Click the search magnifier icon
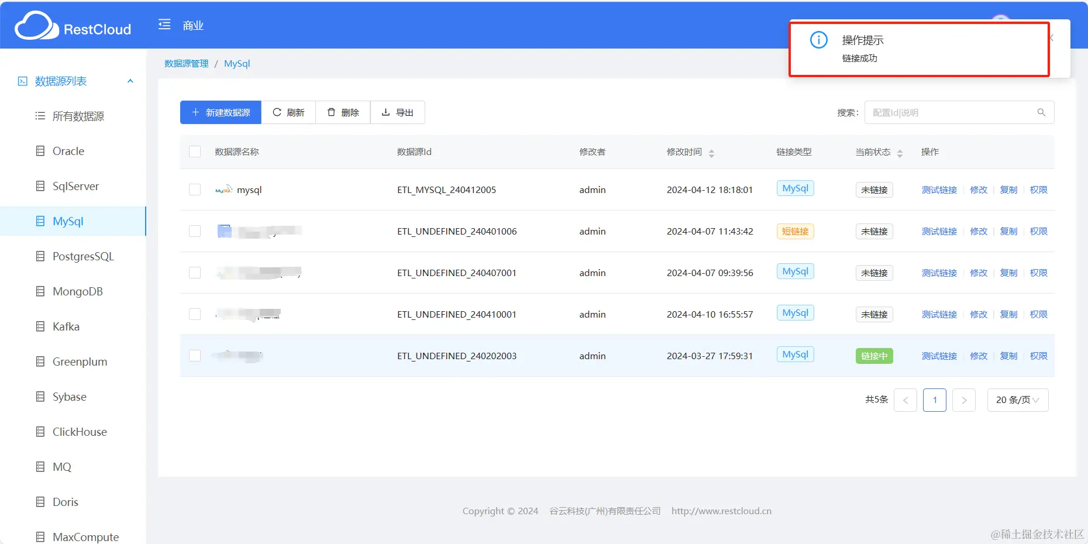 point(1041,112)
